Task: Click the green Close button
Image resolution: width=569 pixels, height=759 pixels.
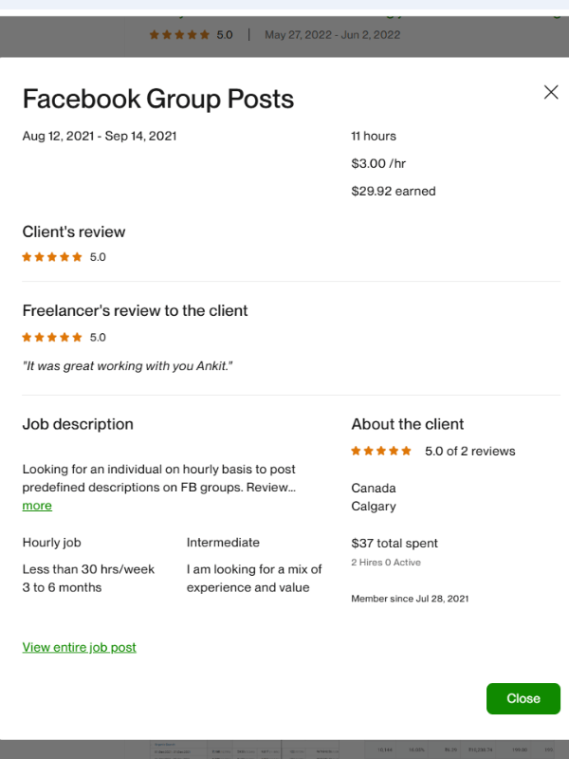Action: (523, 698)
